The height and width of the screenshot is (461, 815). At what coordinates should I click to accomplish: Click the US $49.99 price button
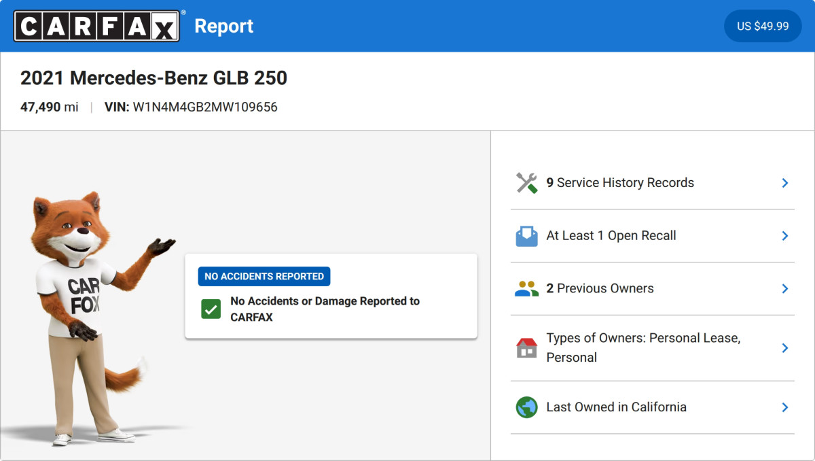coord(763,26)
